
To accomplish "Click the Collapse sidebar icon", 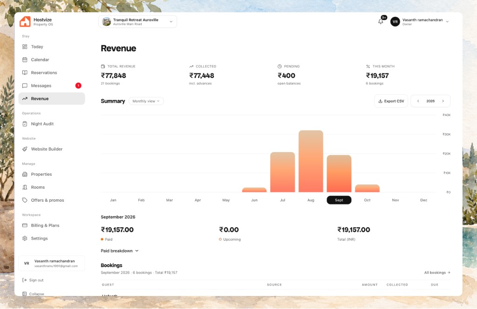I will 24,294.
